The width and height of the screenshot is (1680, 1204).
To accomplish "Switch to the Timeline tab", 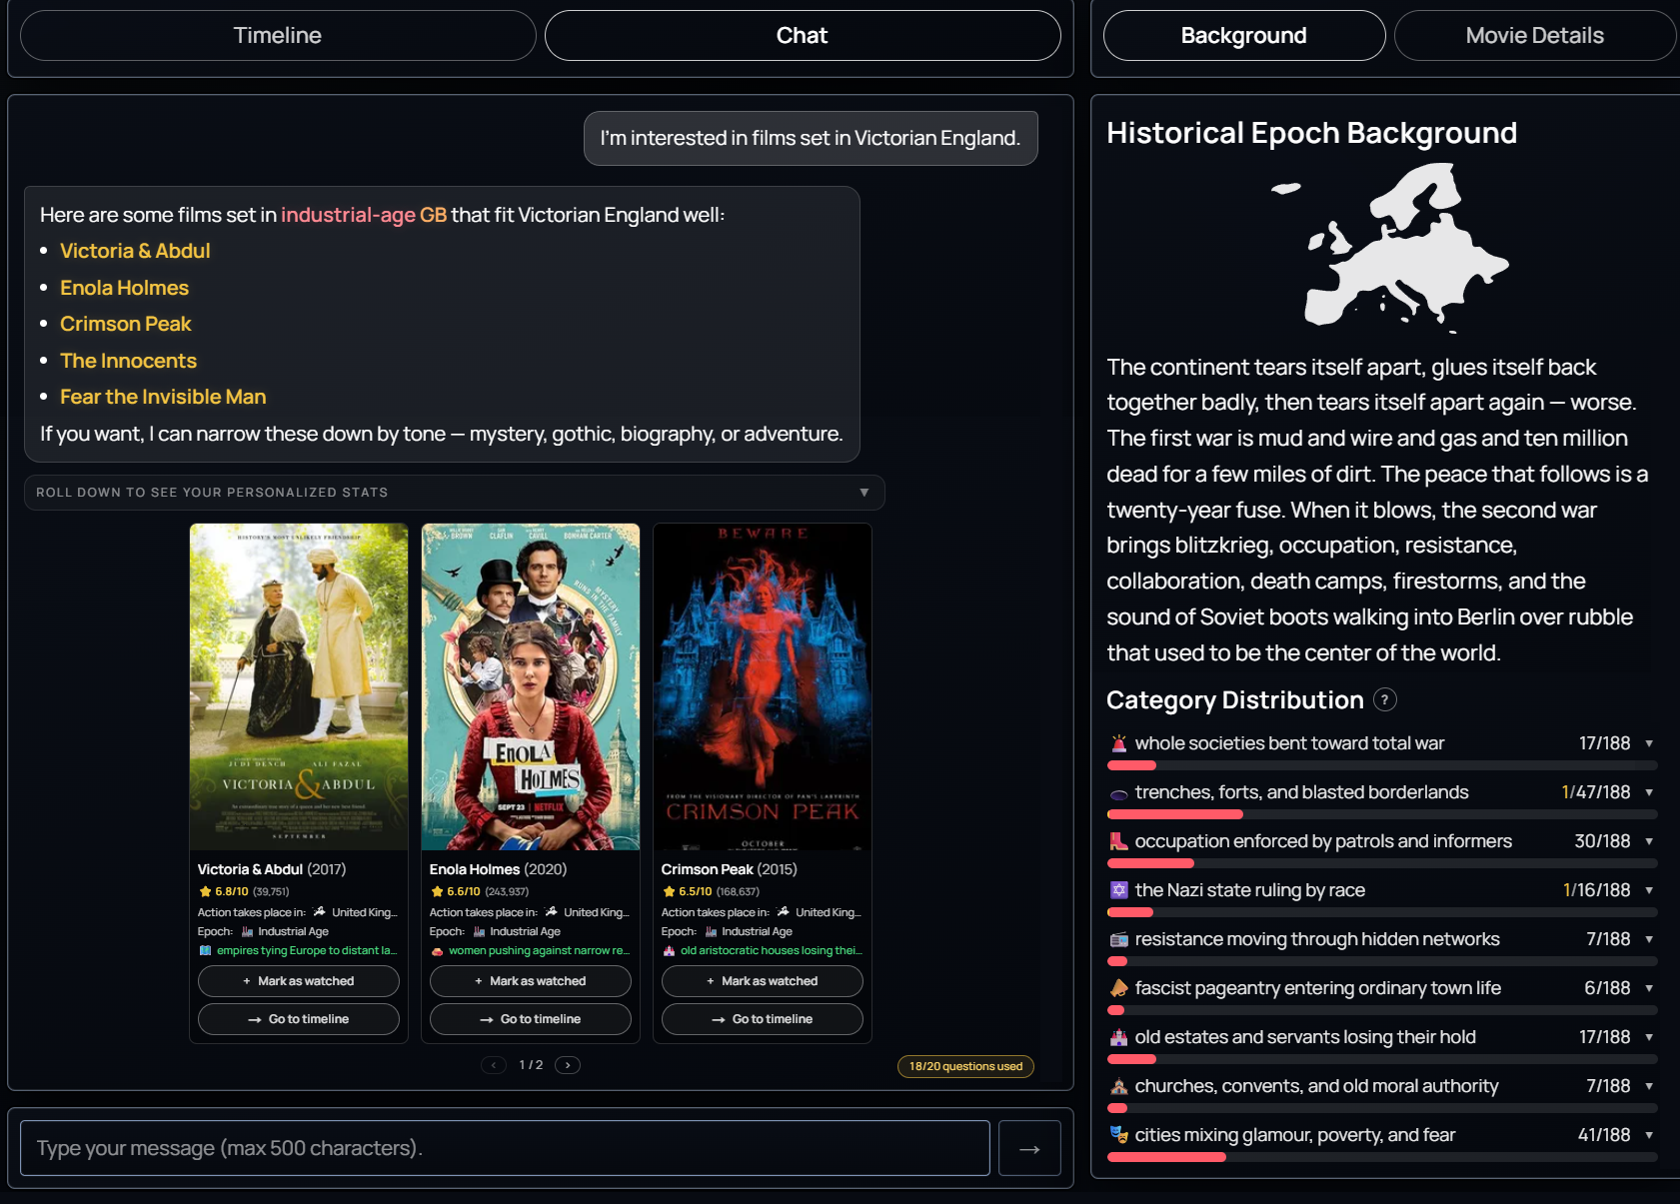I will pos(278,36).
